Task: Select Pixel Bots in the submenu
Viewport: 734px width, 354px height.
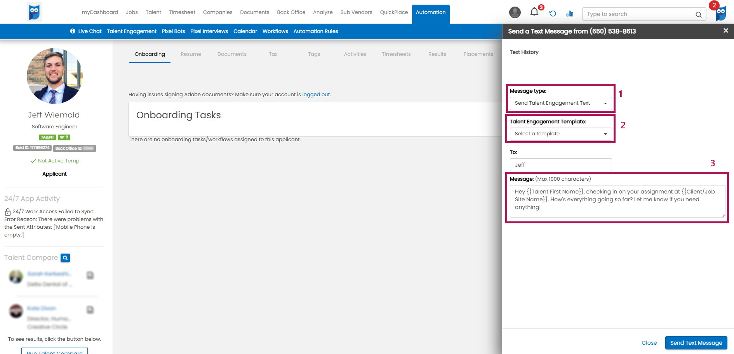Action: click(173, 31)
